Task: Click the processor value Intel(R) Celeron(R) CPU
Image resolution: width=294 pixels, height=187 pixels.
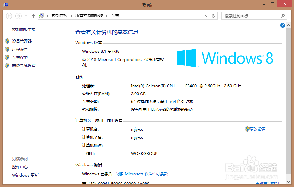Action: click(x=153, y=86)
